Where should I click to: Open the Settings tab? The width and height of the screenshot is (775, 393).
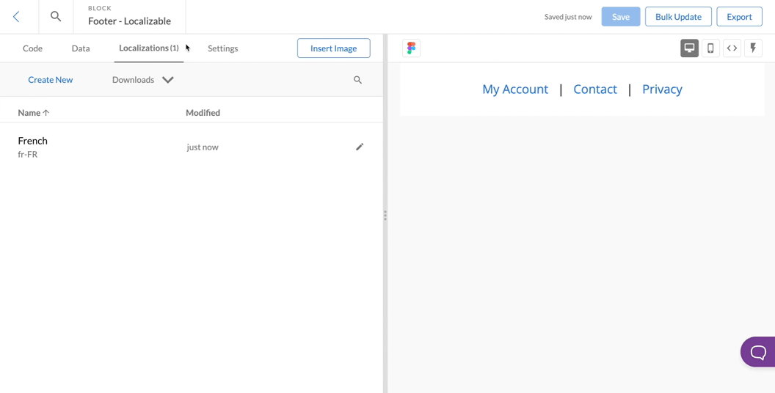coord(223,48)
